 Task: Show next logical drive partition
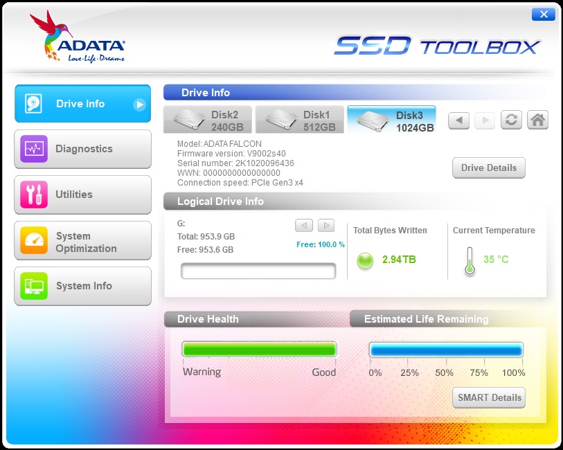[x=326, y=226]
